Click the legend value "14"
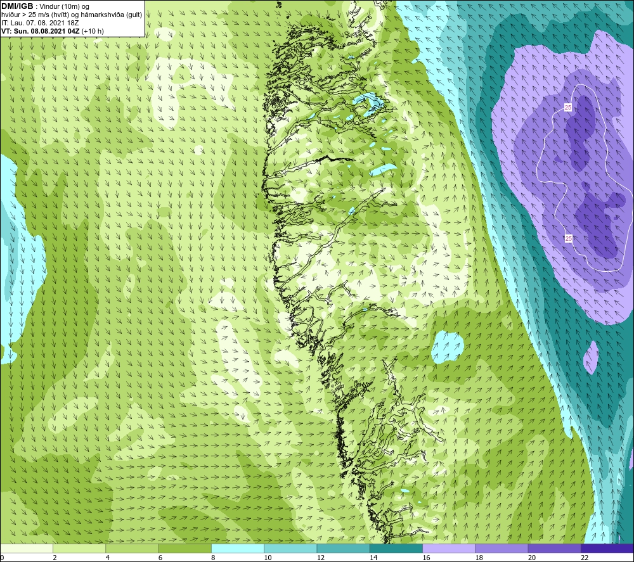634x562 pixels. [x=373, y=558]
